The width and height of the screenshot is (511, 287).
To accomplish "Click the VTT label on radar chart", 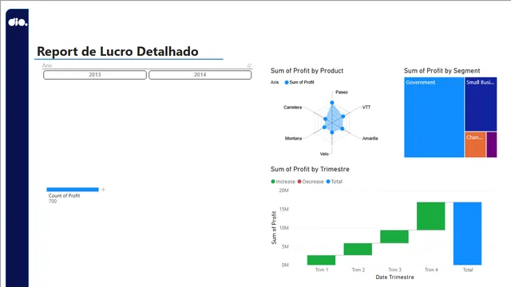I will (x=366, y=107).
